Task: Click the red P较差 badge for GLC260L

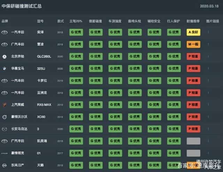Action: click(x=193, y=57)
